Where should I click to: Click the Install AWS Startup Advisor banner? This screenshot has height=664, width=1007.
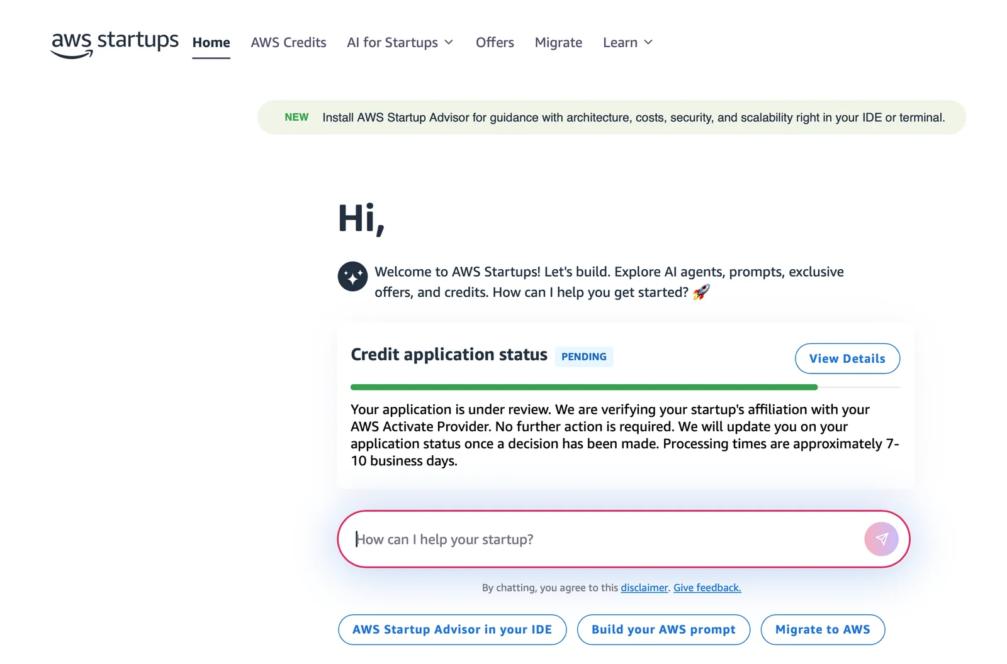[x=612, y=118]
